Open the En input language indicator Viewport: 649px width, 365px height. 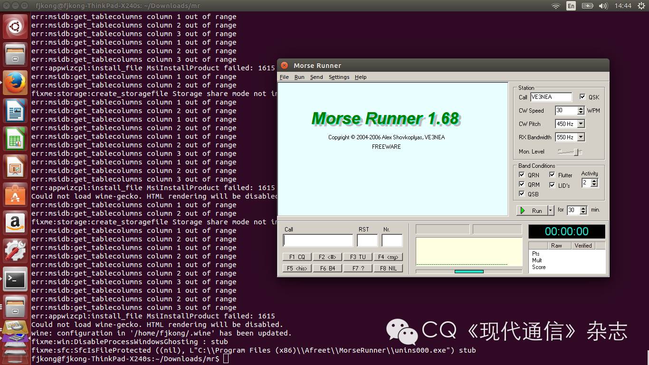pos(571,6)
